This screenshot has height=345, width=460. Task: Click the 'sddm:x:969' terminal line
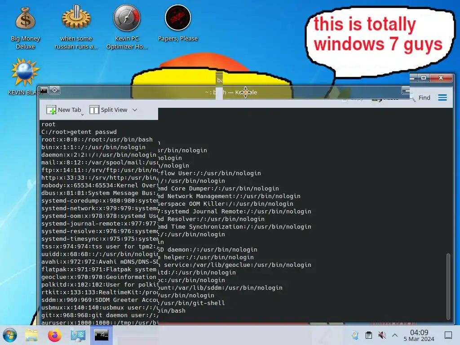(99, 300)
